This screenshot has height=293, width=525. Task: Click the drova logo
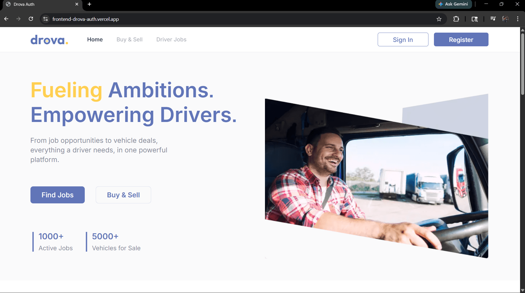tap(49, 40)
